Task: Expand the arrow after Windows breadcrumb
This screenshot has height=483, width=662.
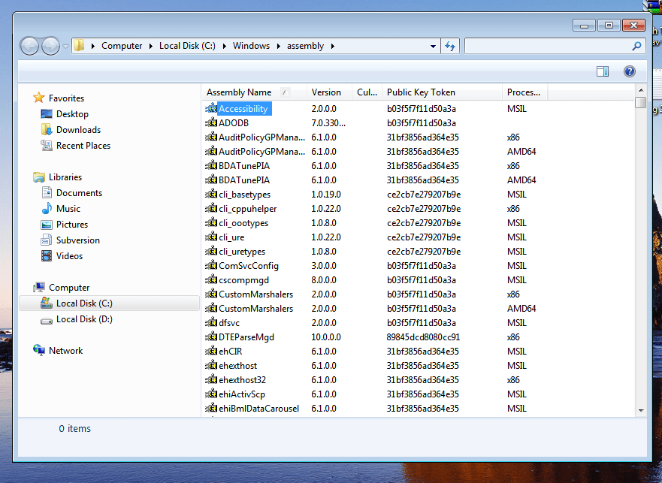Action: tap(279, 46)
